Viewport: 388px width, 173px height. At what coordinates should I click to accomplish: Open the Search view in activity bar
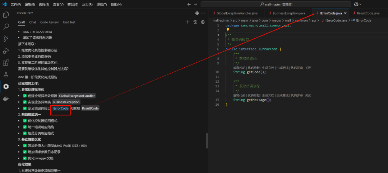click(6, 27)
